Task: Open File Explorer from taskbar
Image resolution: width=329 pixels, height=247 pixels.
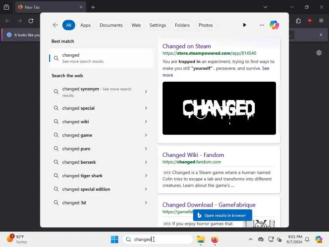Action: click(200, 239)
